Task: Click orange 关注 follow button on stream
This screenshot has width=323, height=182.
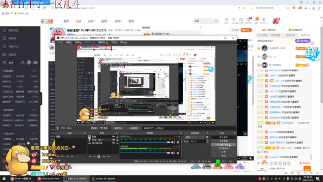Action: pos(246,30)
